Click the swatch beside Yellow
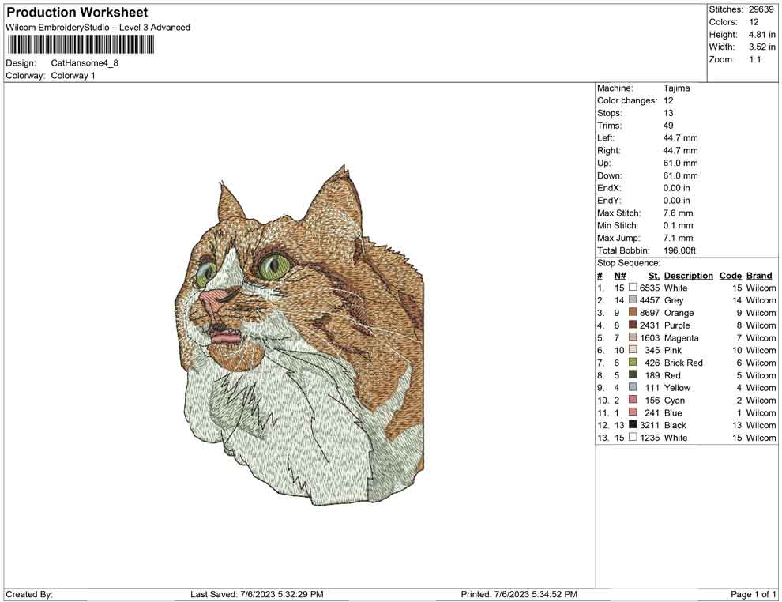Viewport: 782px width, 602px height. coord(633,387)
